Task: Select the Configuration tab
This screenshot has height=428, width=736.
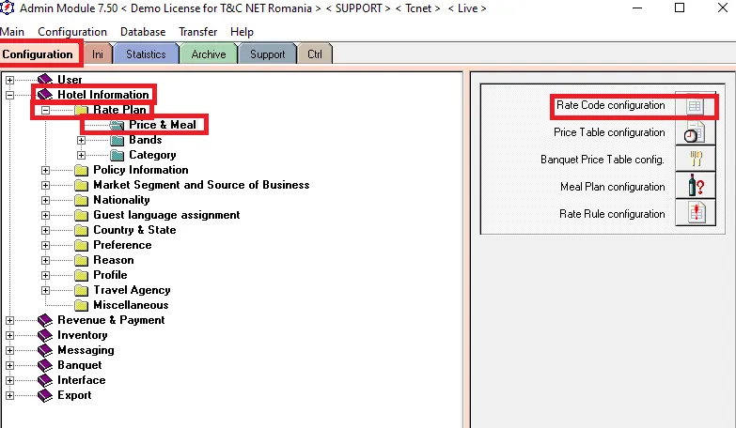Action: click(38, 53)
